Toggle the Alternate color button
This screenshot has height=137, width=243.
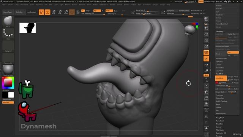(x=8, y=102)
